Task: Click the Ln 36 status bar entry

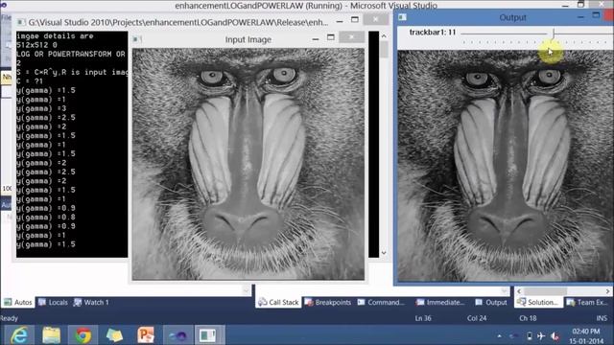Action: pos(423,318)
